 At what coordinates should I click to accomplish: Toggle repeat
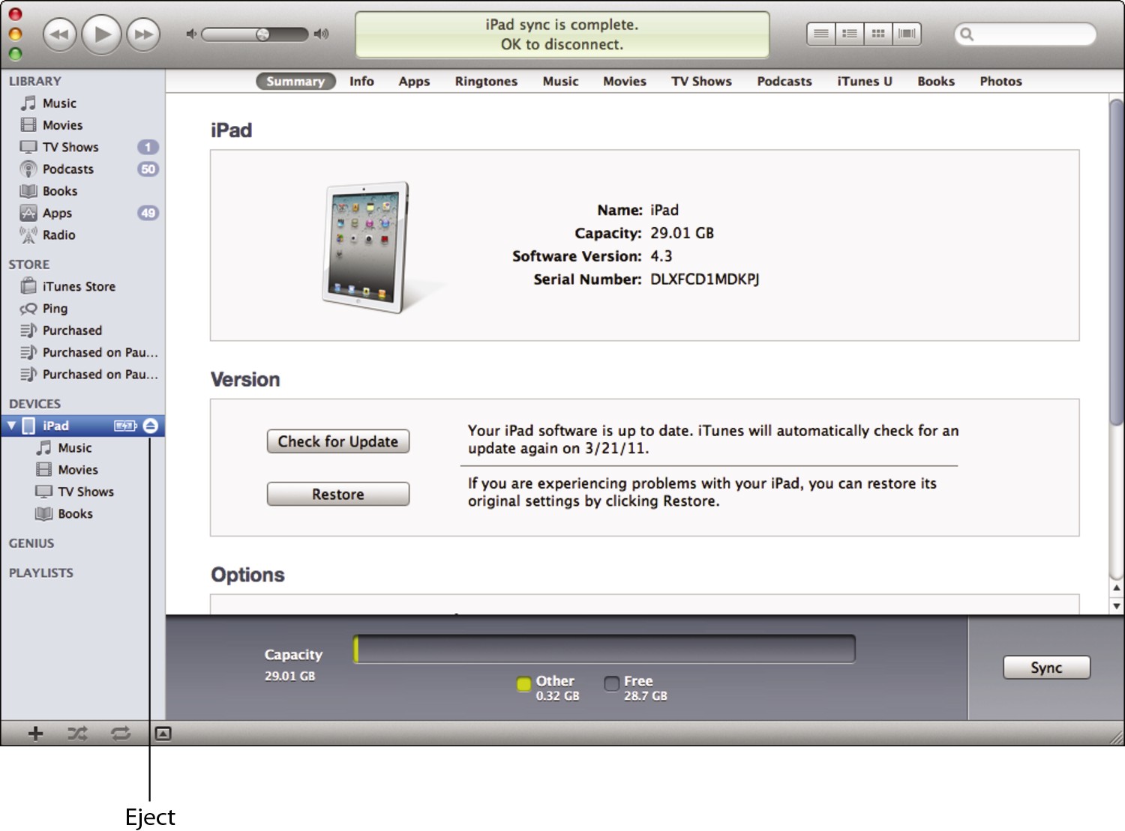120,734
